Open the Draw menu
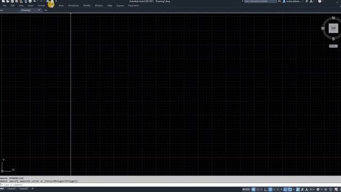Image resolution: width=341 pixels, height=192 pixels. (x=61, y=6)
